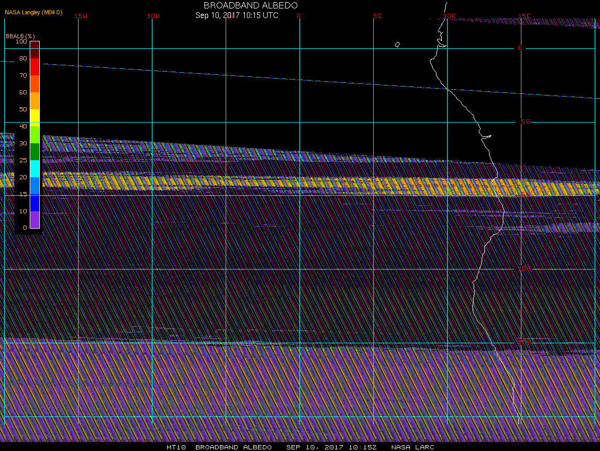Screen dimensions: 600x451
Task: Click the dark blue 10–15% legend segment
Action: tap(35, 203)
